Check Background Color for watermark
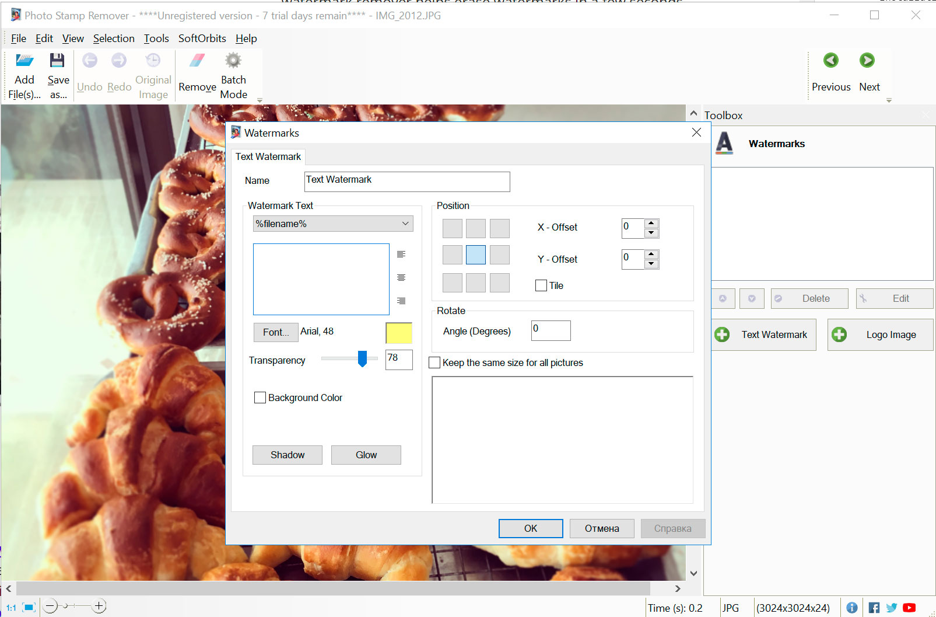Viewport: 936px width, 617px height. 261,398
